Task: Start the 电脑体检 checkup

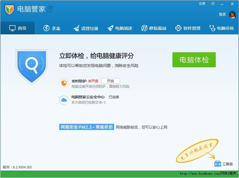Action: tap(194, 60)
